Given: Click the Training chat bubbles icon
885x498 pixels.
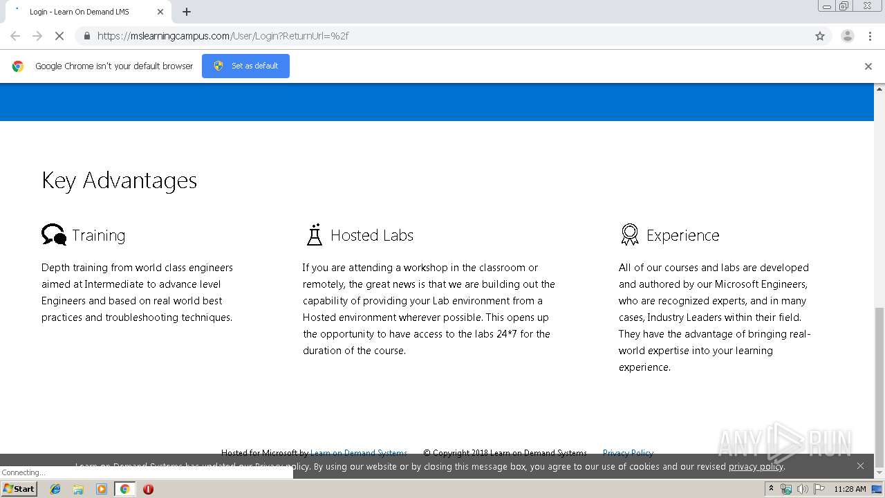Looking at the screenshot, I should point(54,234).
